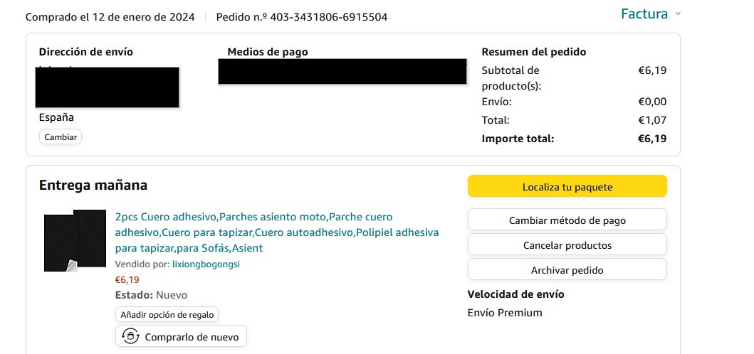Click the Resumen del pedido heading

(534, 52)
